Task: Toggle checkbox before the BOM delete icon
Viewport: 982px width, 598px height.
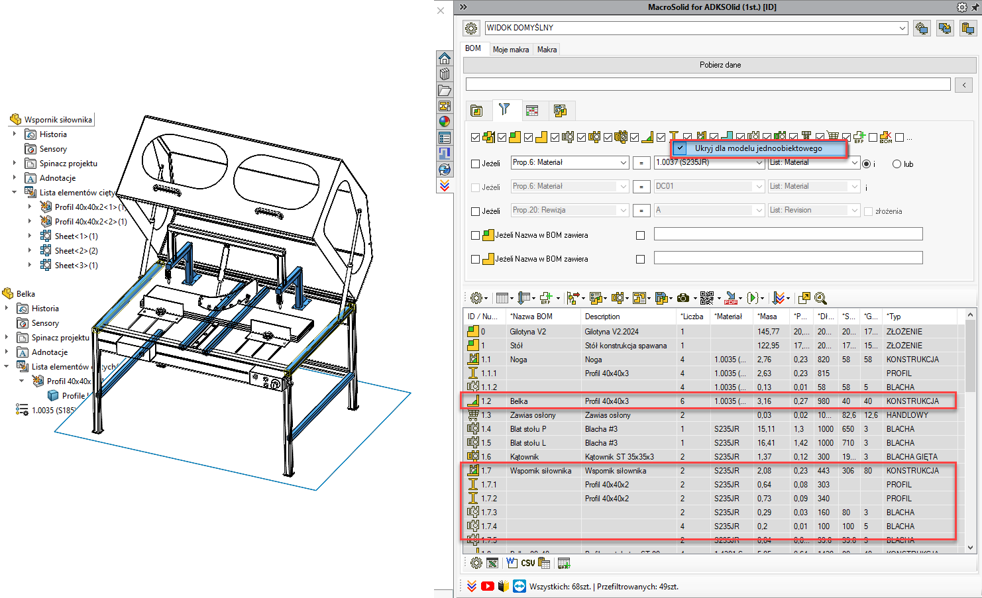Action: click(873, 138)
